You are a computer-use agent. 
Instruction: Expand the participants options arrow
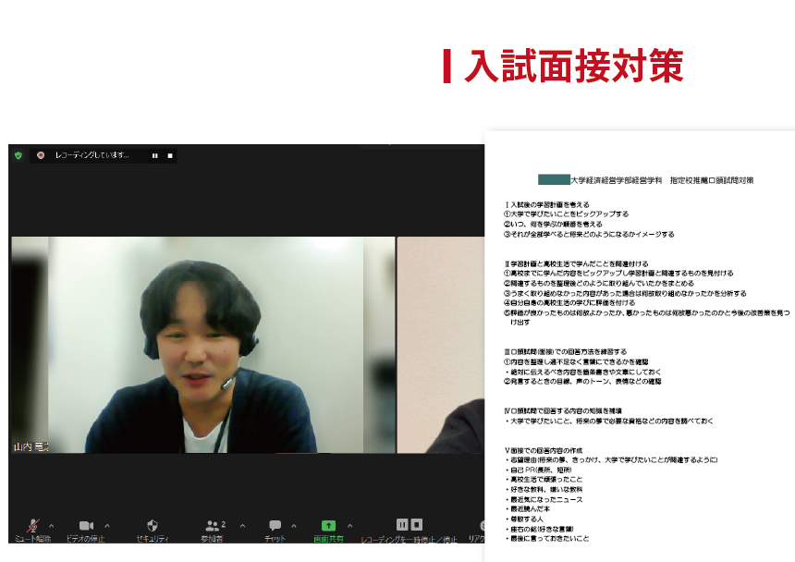pyautogui.click(x=242, y=525)
